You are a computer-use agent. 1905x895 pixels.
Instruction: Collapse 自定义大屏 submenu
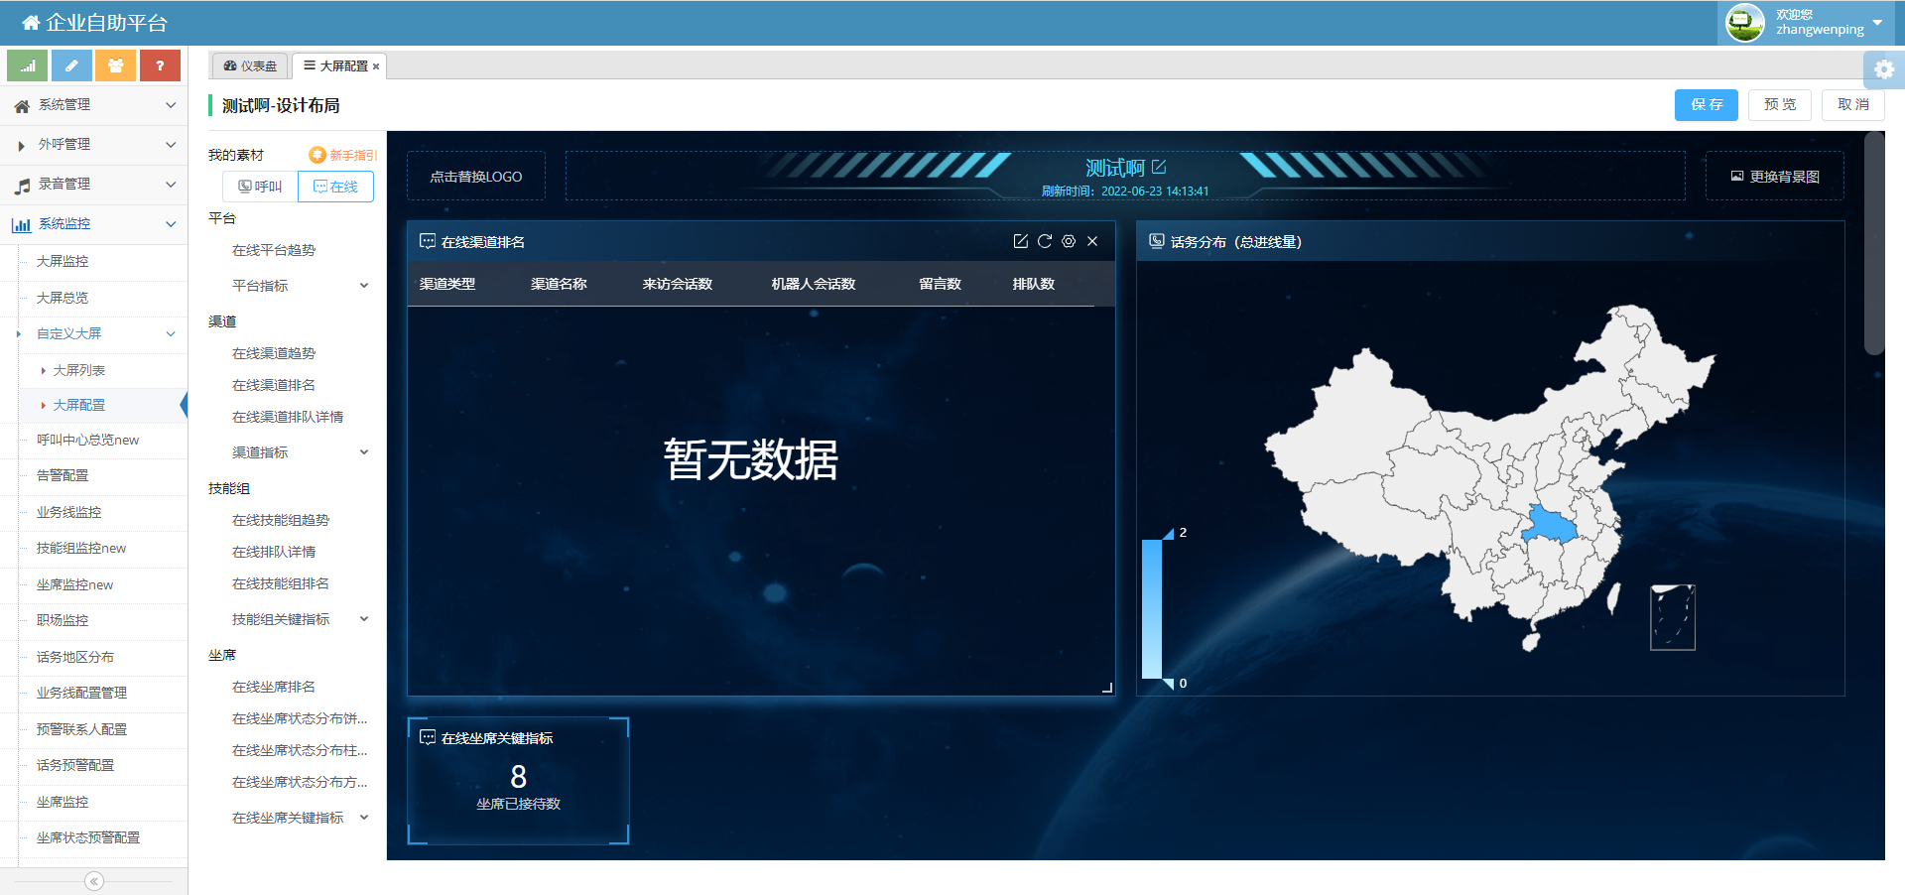point(103,333)
